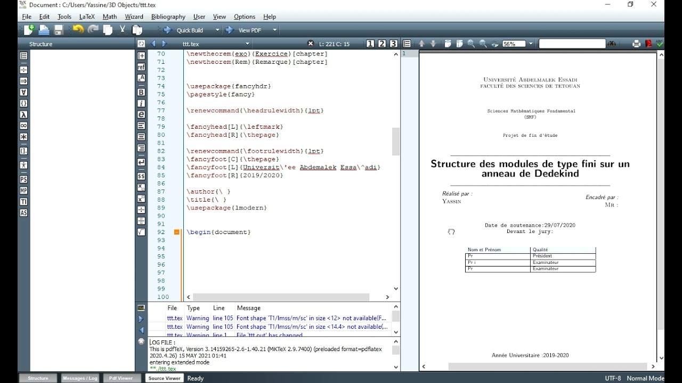Print the PDF document
Viewport: 682px width, 383px height.
pyautogui.click(x=636, y=44)
